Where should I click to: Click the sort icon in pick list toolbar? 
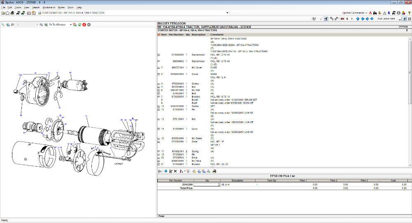click(x=181, y=171)
